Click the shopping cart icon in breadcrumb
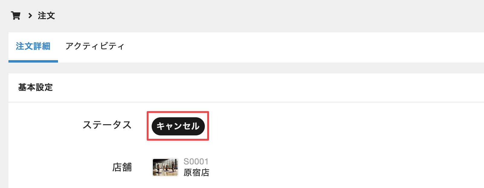Viewport: 484px width, 188px height. (15, 16)
